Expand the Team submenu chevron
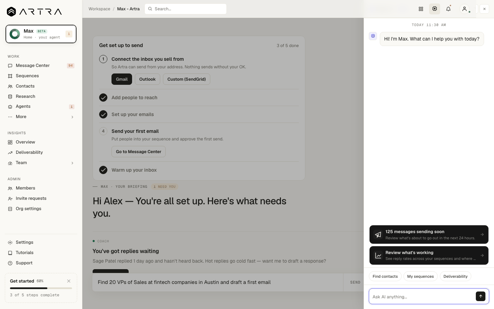Image resolution: width=494 pixels, height=309 pixels. tap(72, 163)
